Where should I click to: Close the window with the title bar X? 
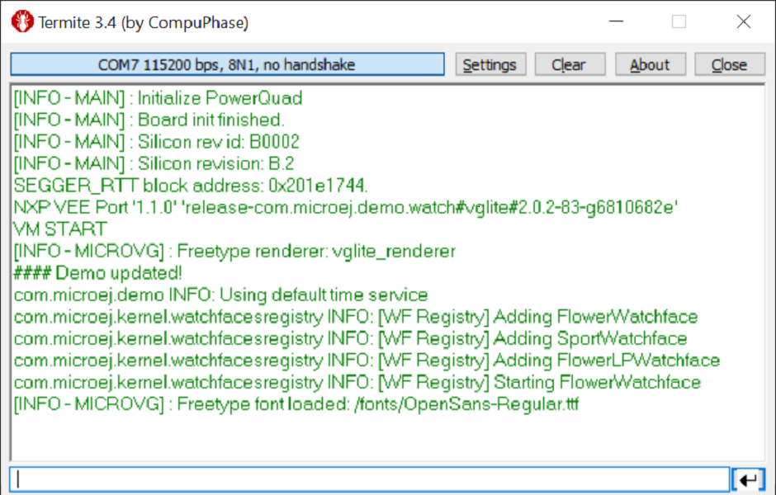(x=743, y=22)
